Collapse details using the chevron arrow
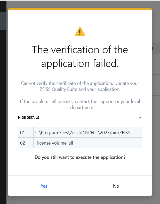 point(140,118)
